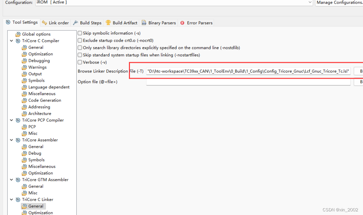
Task: Click Symbols icon under TriCore Assembler
Action: tap(24, 160)
